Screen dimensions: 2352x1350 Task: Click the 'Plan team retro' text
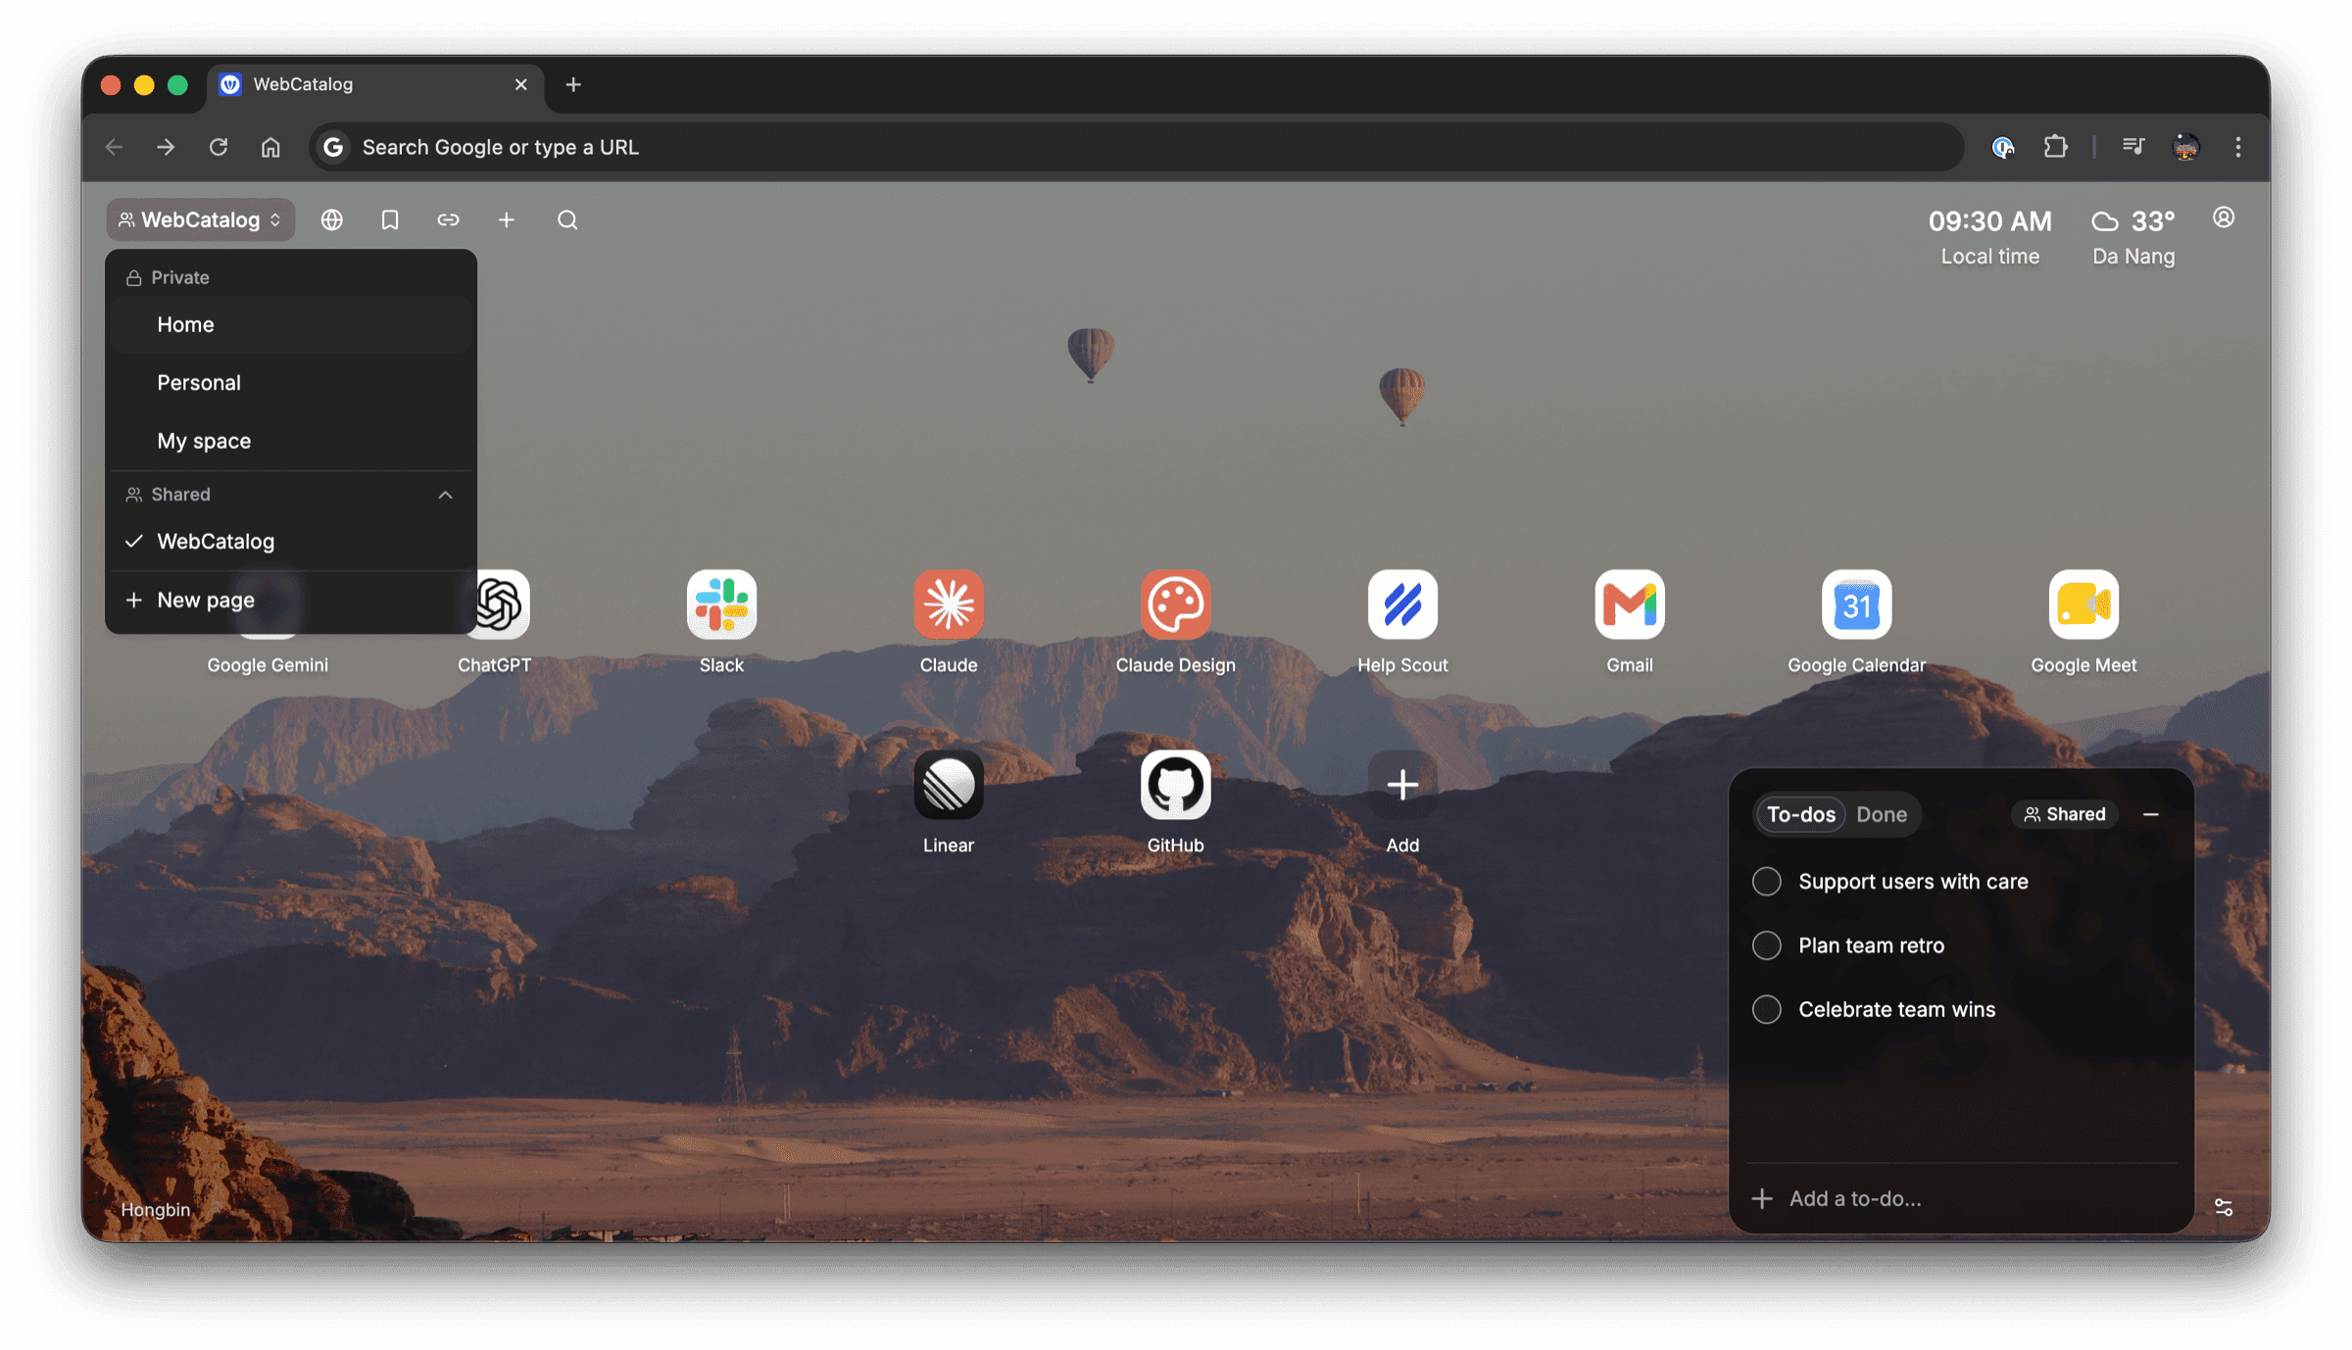[x=1871, y=944]
